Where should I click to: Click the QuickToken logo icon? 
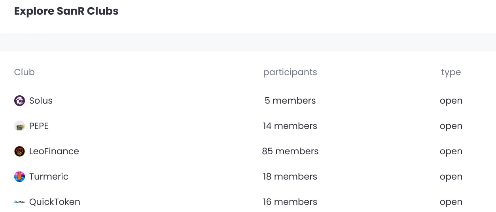[19, 202]
